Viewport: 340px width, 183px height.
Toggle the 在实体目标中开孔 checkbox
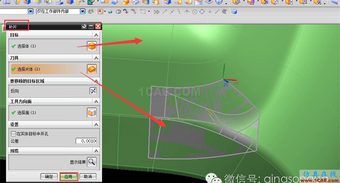tap(13, 134)
